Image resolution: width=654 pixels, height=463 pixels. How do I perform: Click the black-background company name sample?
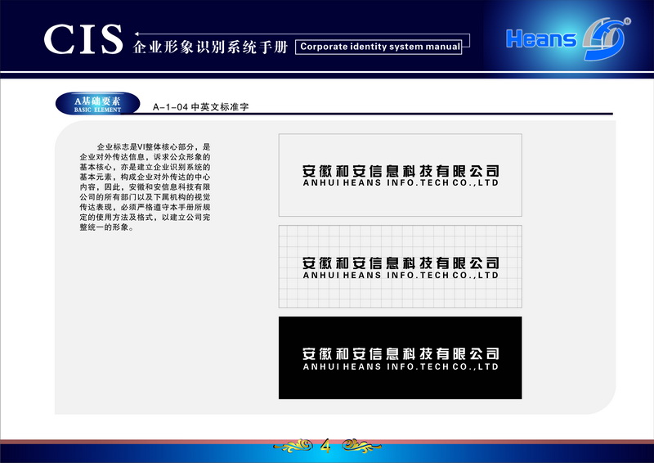(401, 357)
